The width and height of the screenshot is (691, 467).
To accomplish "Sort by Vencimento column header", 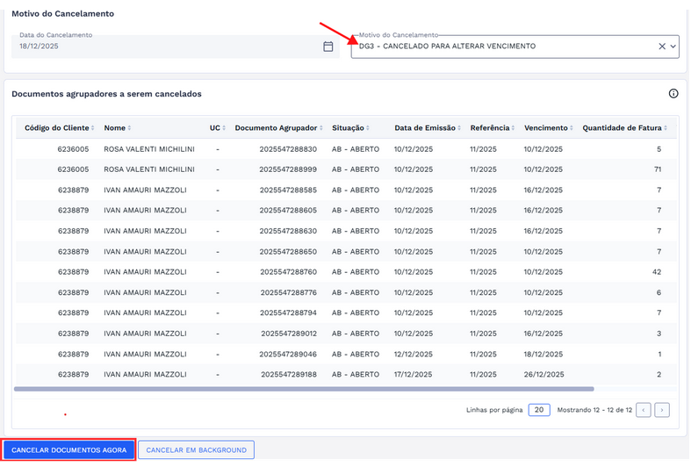I will (x=548, y=128).
